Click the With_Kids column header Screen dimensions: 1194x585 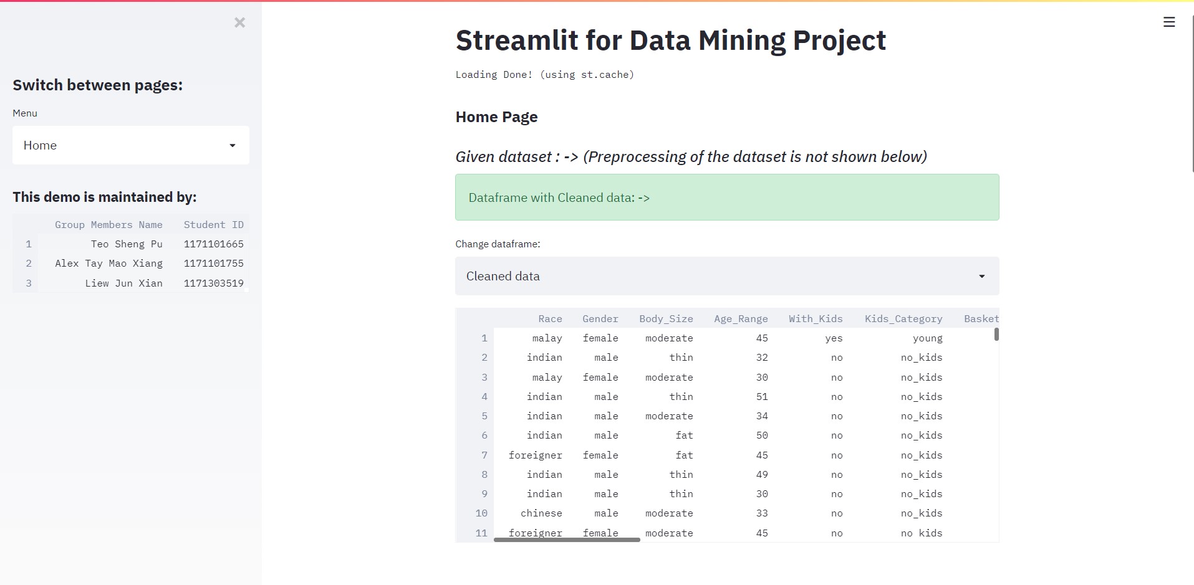click(816, 318)
